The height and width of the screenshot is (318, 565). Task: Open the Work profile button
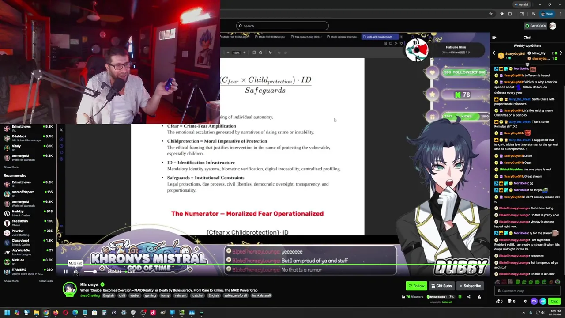pos(547,14)
